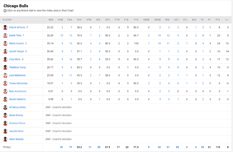Click Nikola Vucevic's 24 points value
This screenshot has width=233, height=152.
(219, 43)
